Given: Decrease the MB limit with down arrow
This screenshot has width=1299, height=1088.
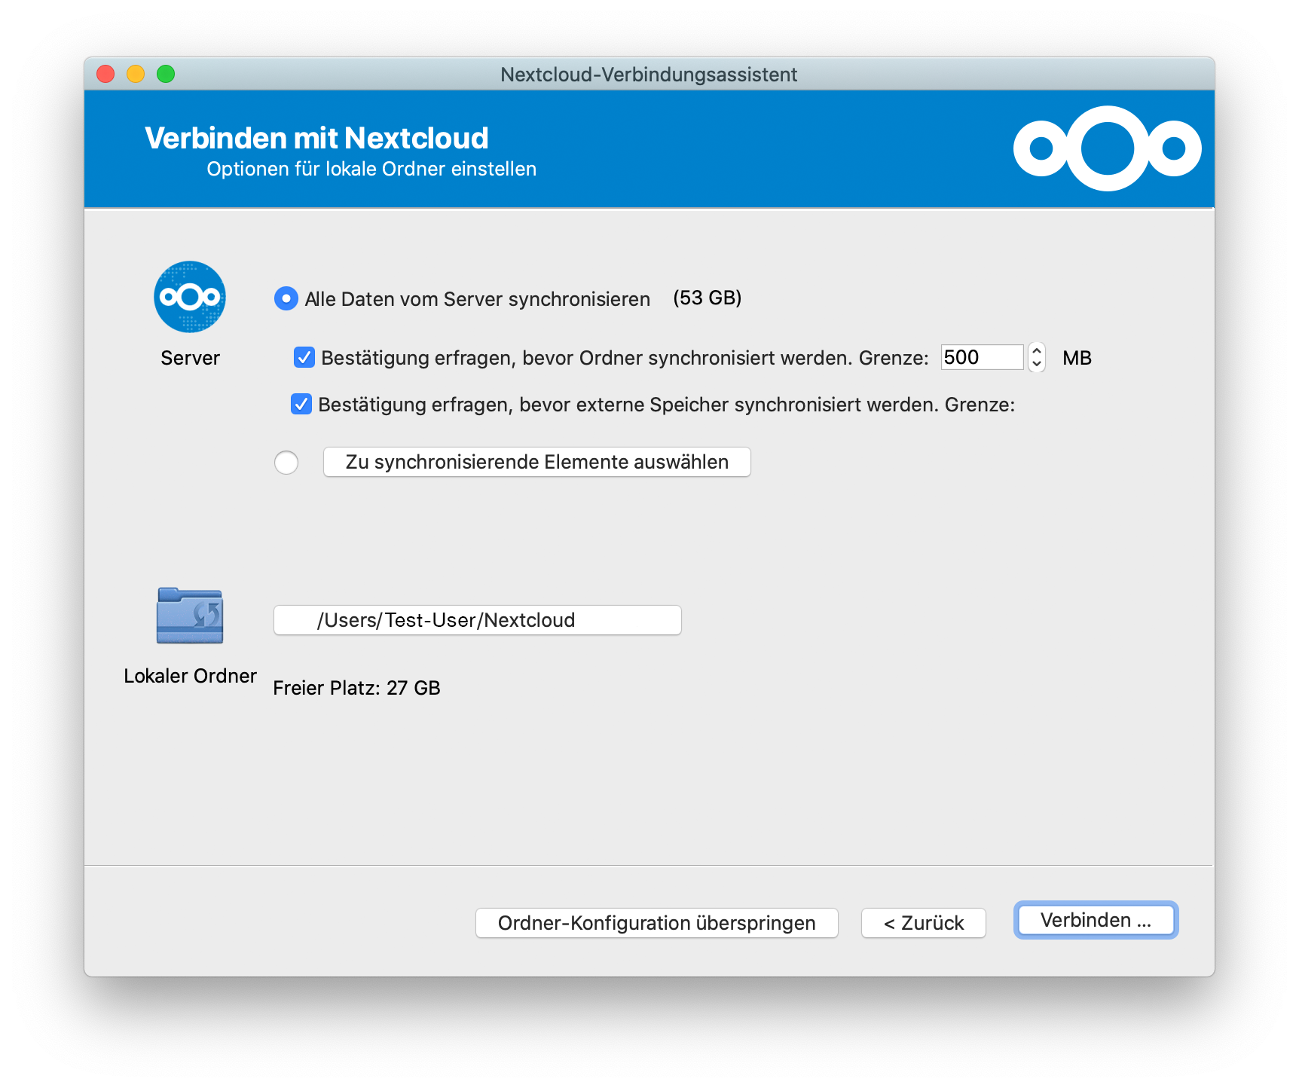Looking at the screenshot, I should 1037,364.
